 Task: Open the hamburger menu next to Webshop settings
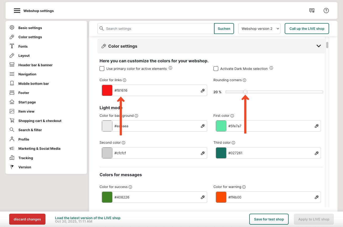pyautogui.click(x=17, y=11)
